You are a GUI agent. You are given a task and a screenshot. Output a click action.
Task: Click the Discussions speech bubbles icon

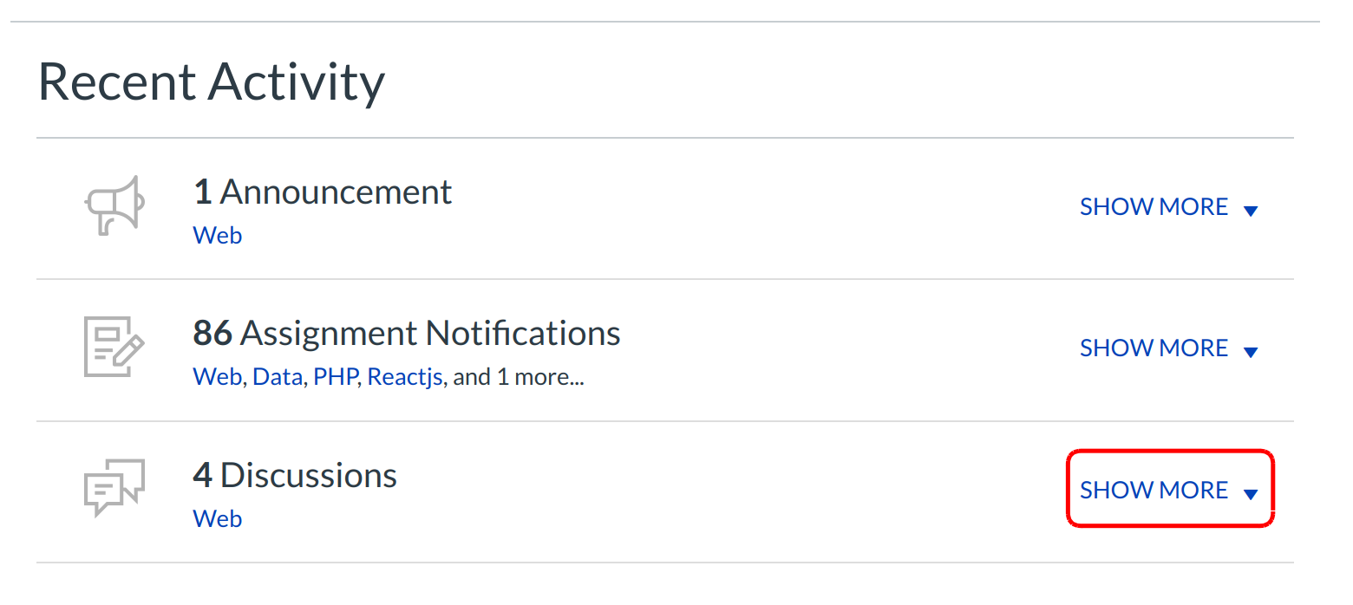pos(114,488)
